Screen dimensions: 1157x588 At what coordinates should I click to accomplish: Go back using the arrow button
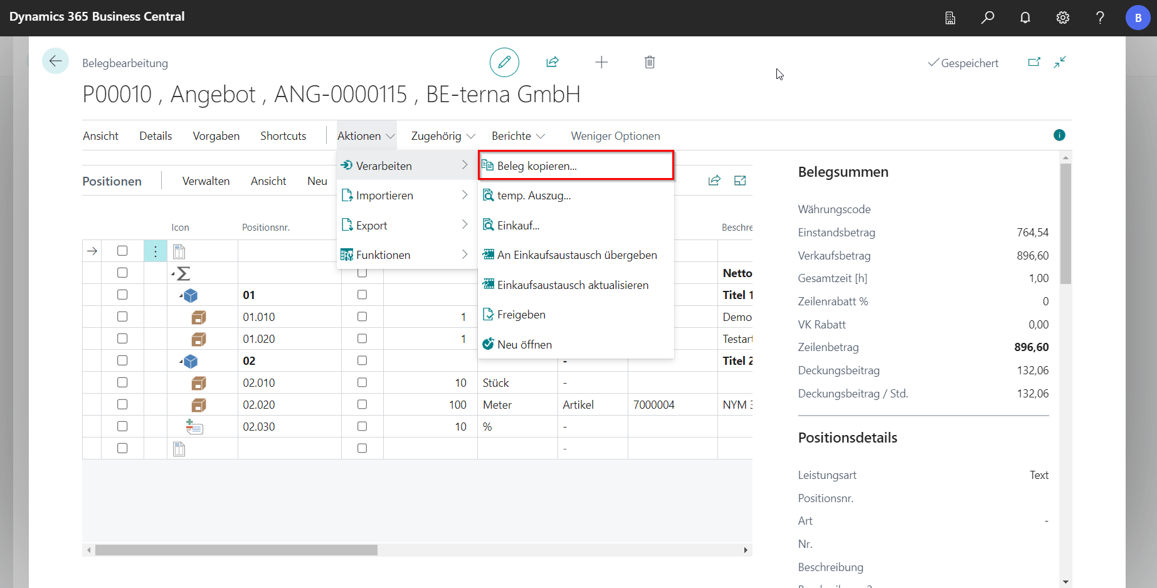coord(55,61)
